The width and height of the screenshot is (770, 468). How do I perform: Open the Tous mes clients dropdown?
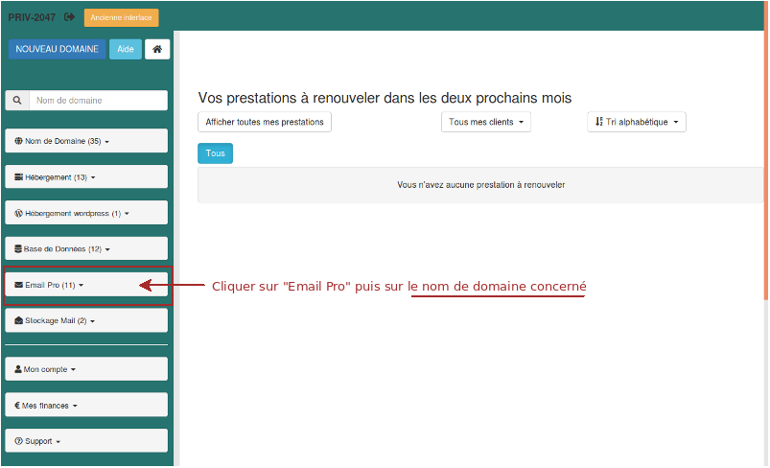[486, 122]
